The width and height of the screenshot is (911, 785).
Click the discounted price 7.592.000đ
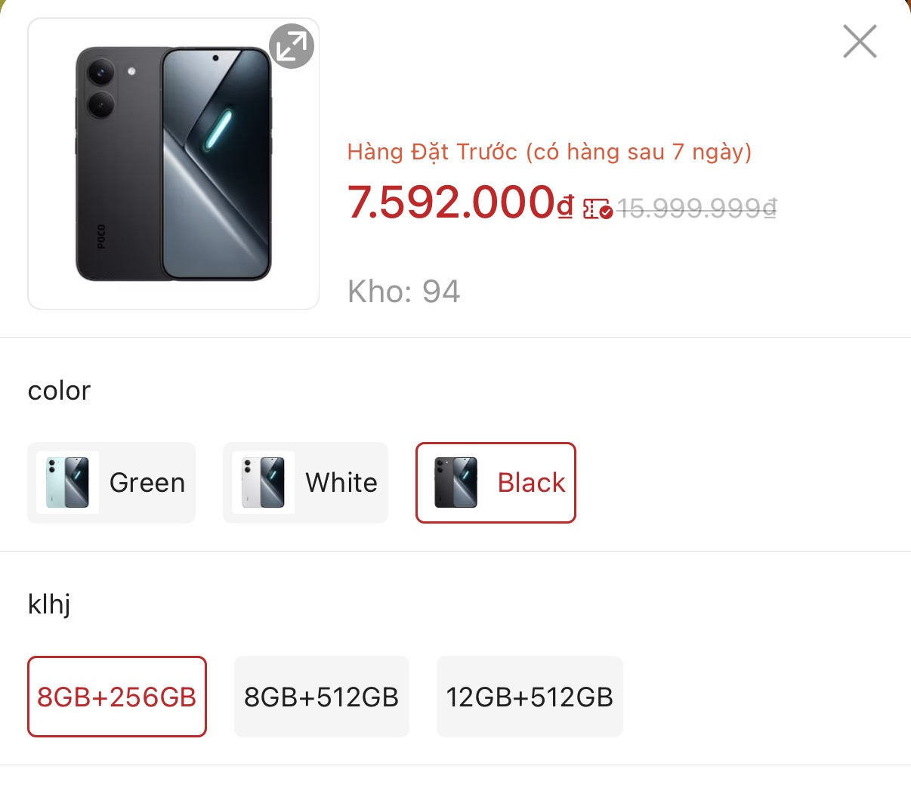tap(456, 204)
